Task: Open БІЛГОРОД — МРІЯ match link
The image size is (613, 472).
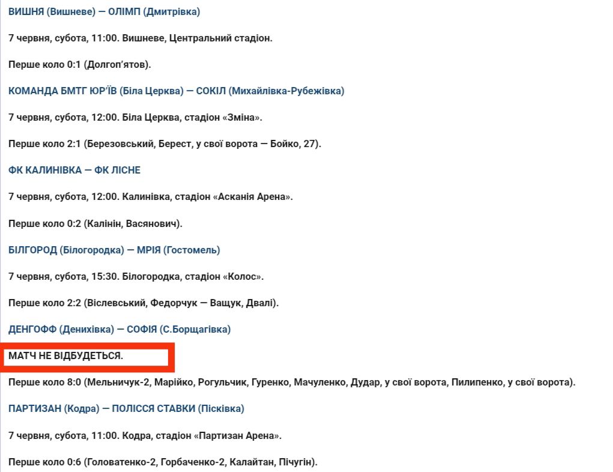Action: [114, 250]
